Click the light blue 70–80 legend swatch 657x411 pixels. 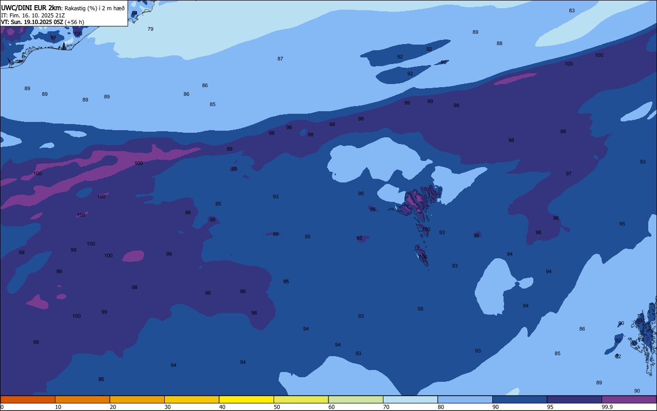tap(410, 399)
